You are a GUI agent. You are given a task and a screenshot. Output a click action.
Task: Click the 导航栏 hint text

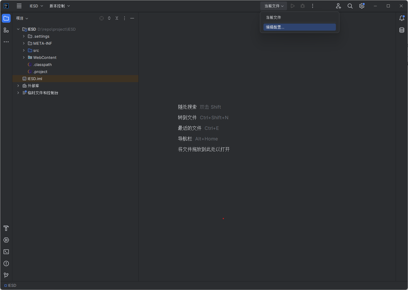[185, 139]
